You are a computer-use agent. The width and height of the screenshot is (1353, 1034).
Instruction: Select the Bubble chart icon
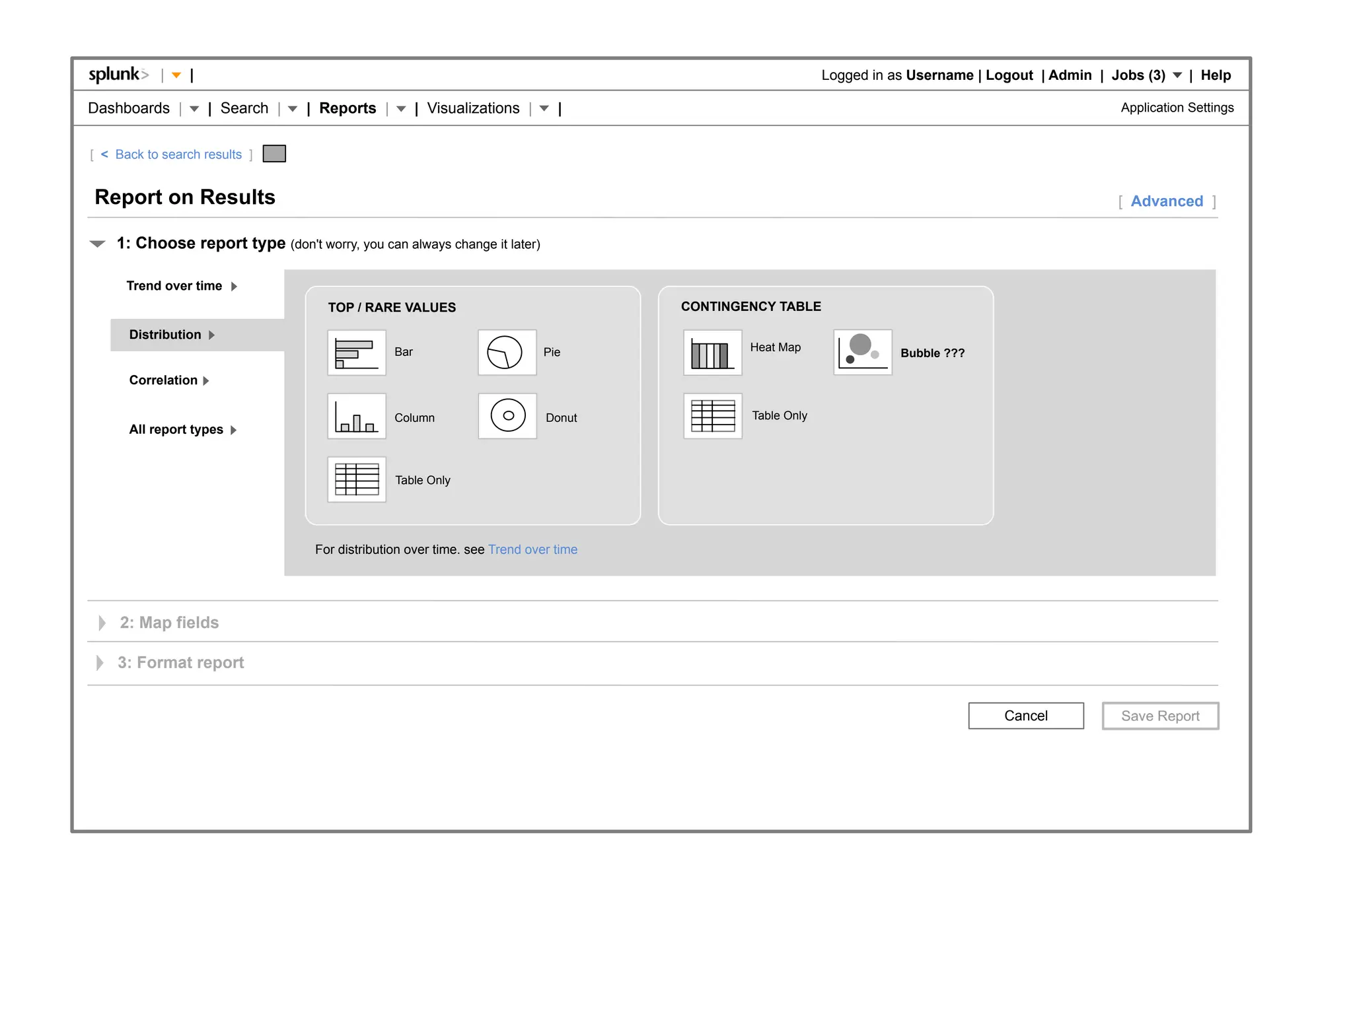point(862,353)
